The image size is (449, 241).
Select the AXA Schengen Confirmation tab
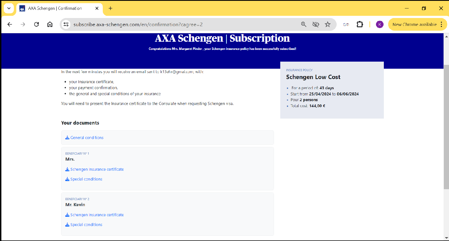pyautogui.click(x=55, y=8)
